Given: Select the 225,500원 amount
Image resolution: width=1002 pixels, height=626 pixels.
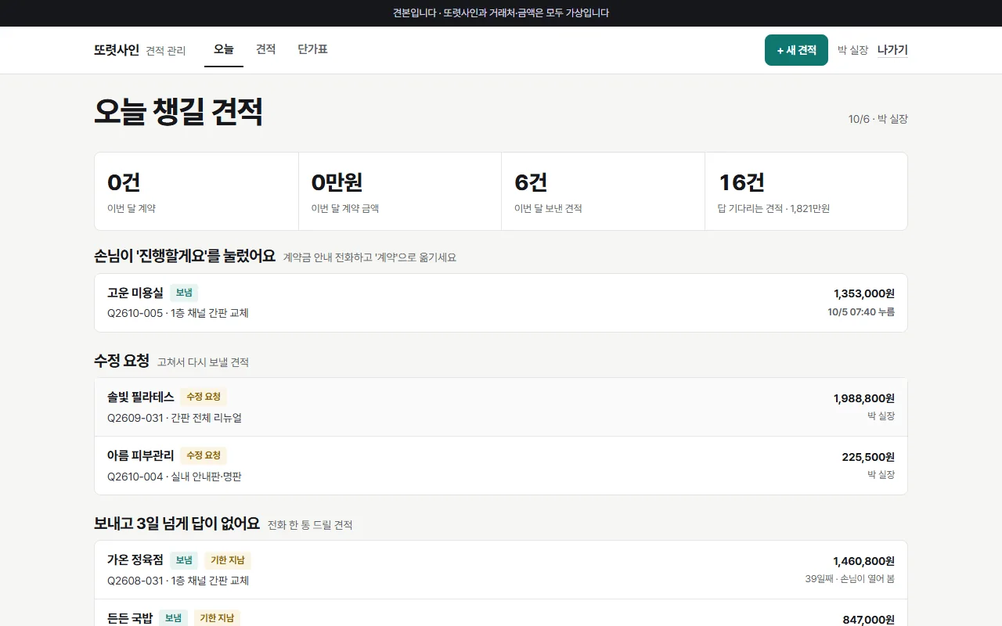Looking at the screenshot, I should (x=868, y=457).
